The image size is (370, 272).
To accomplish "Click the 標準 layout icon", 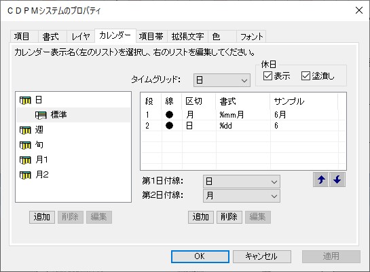I will (41, 115).
